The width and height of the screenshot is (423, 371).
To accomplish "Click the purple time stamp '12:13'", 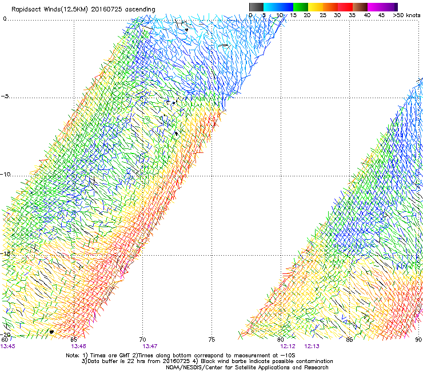I will pos(312,346).
